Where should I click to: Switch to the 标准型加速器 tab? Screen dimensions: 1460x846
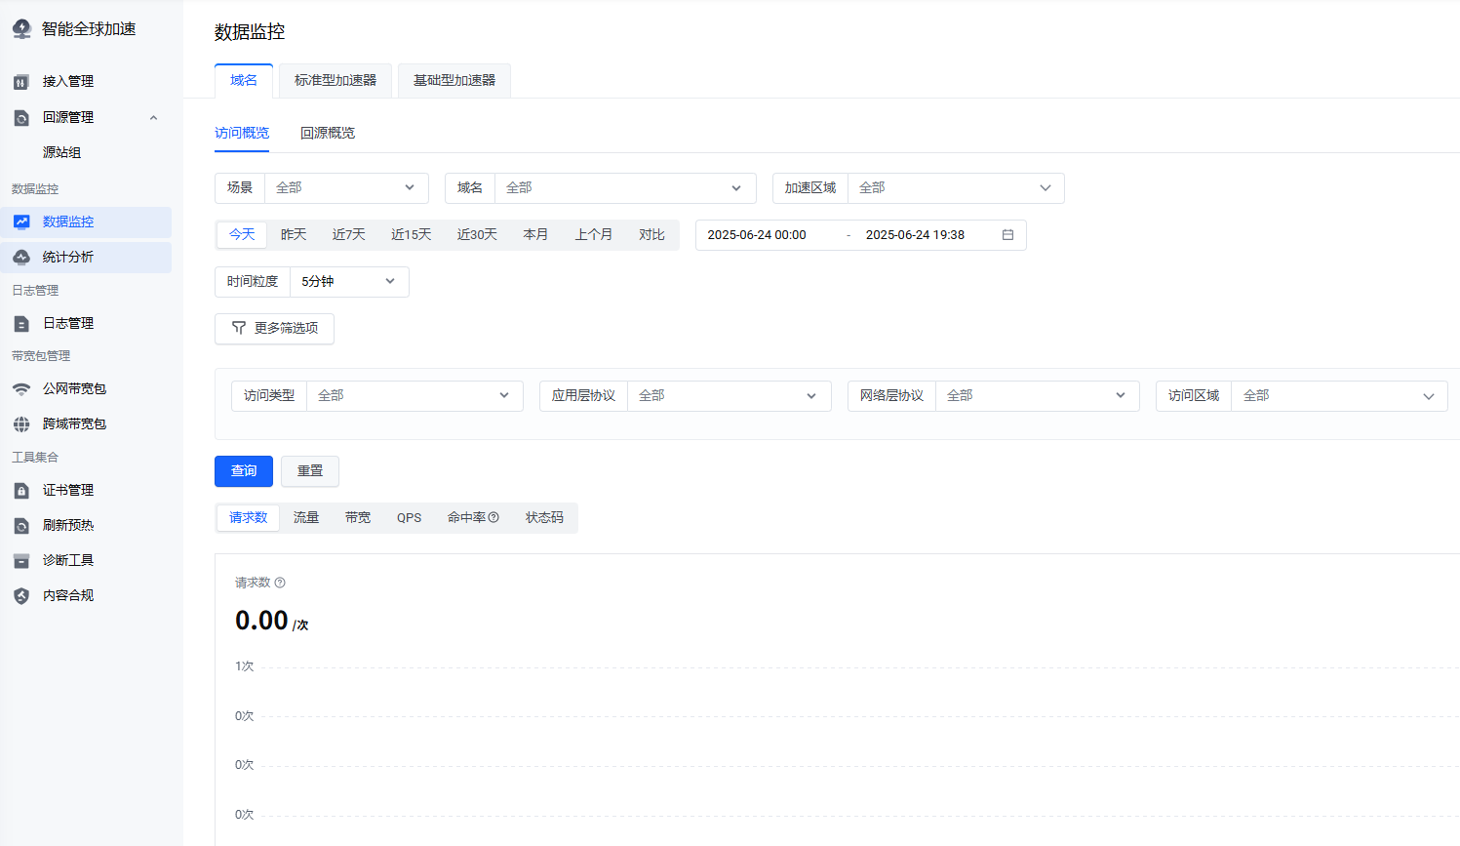point(335,81)
